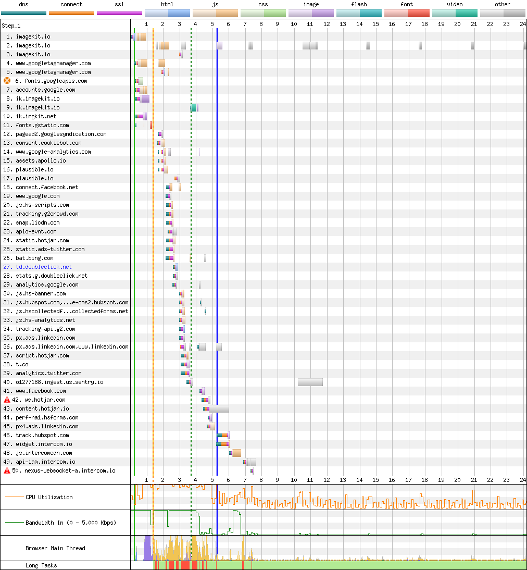Click the CPU Utilization chart label
The width and height of the screenshot is (527, 570).
[x=49, y=497]
